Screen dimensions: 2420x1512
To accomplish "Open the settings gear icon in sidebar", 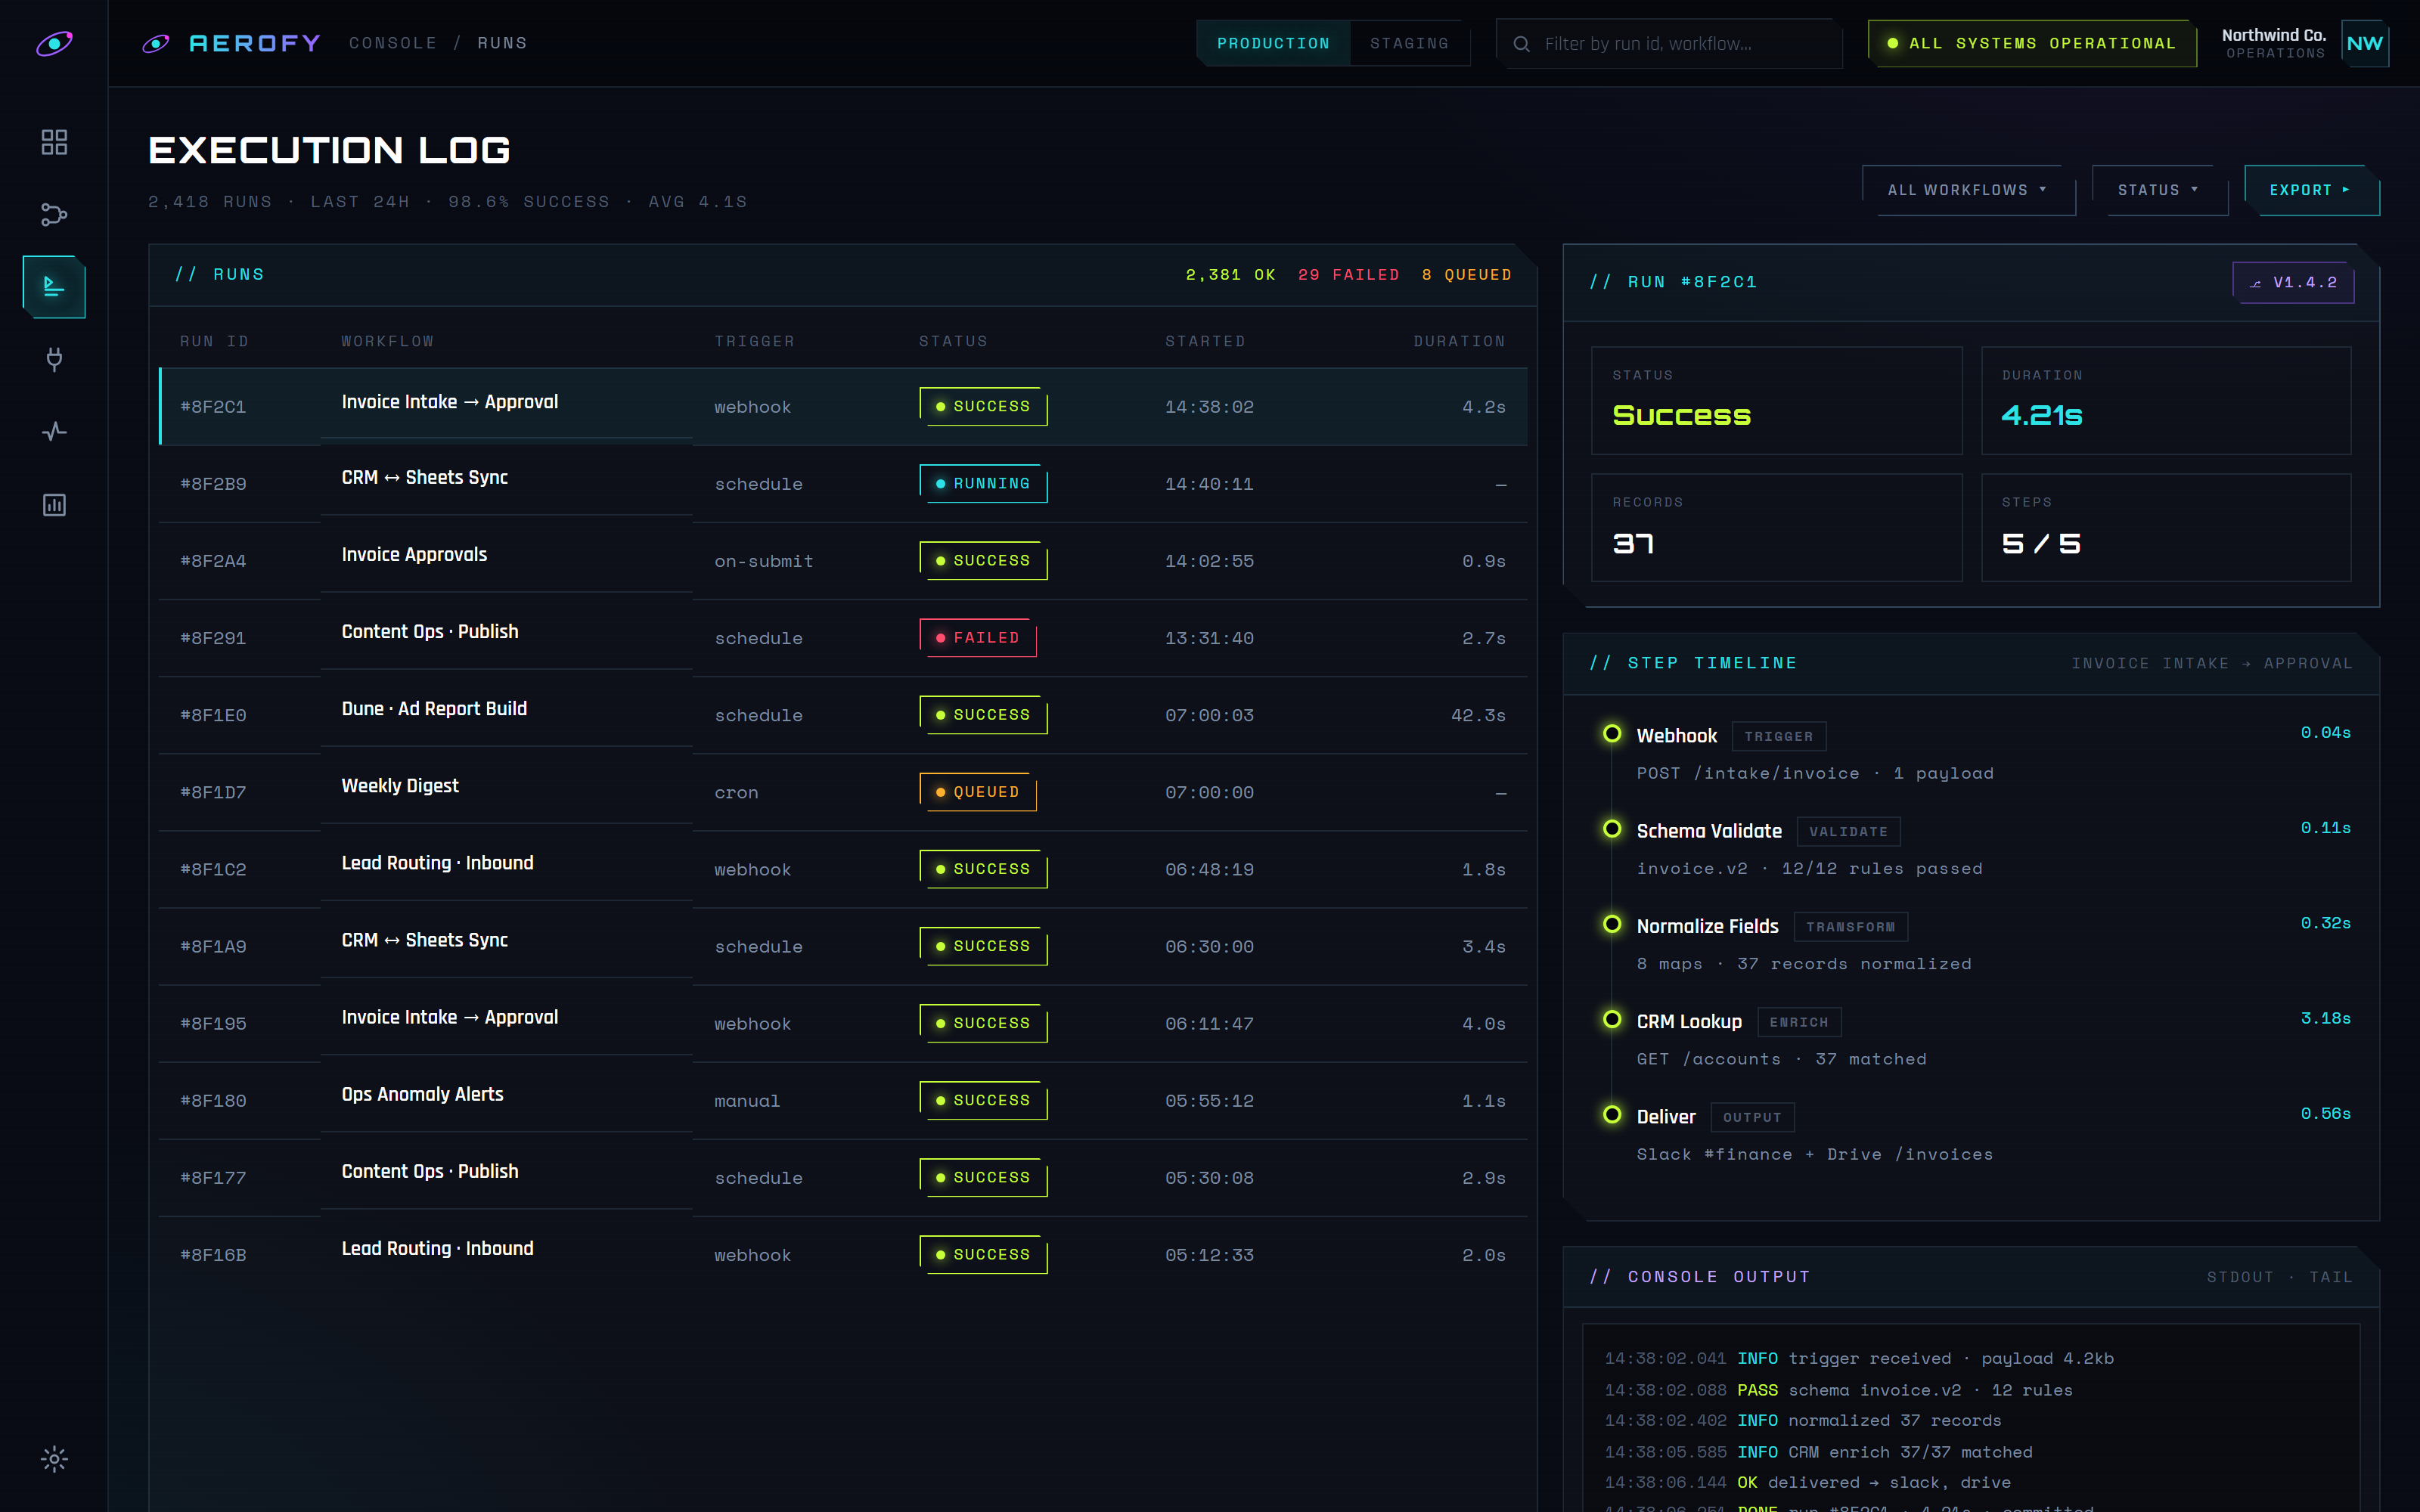I will click(x=54, y=1459).
